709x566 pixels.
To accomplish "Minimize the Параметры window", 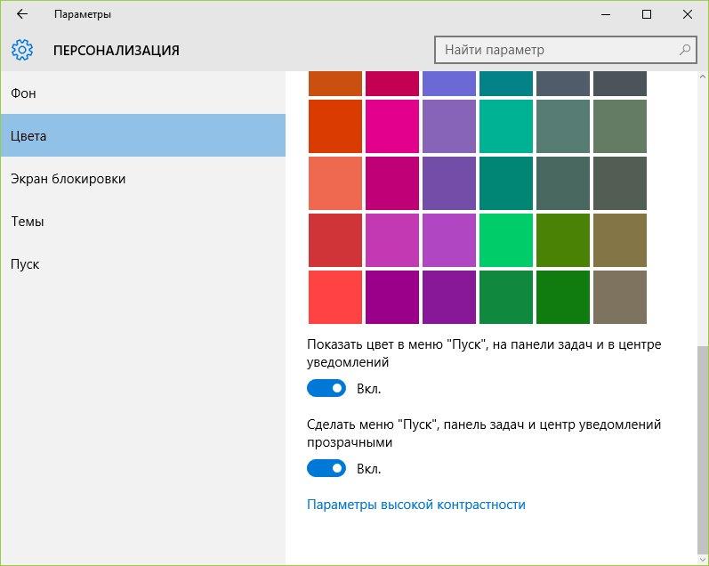I will 606,14.
